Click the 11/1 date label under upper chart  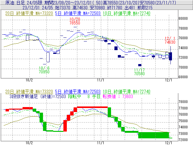[101, 80]
